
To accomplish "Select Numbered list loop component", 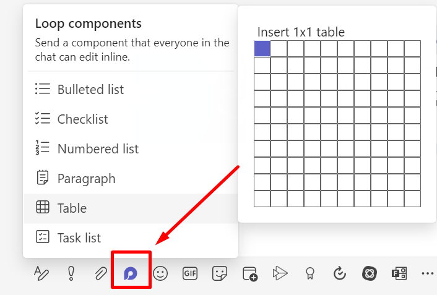I will [98, 149].
